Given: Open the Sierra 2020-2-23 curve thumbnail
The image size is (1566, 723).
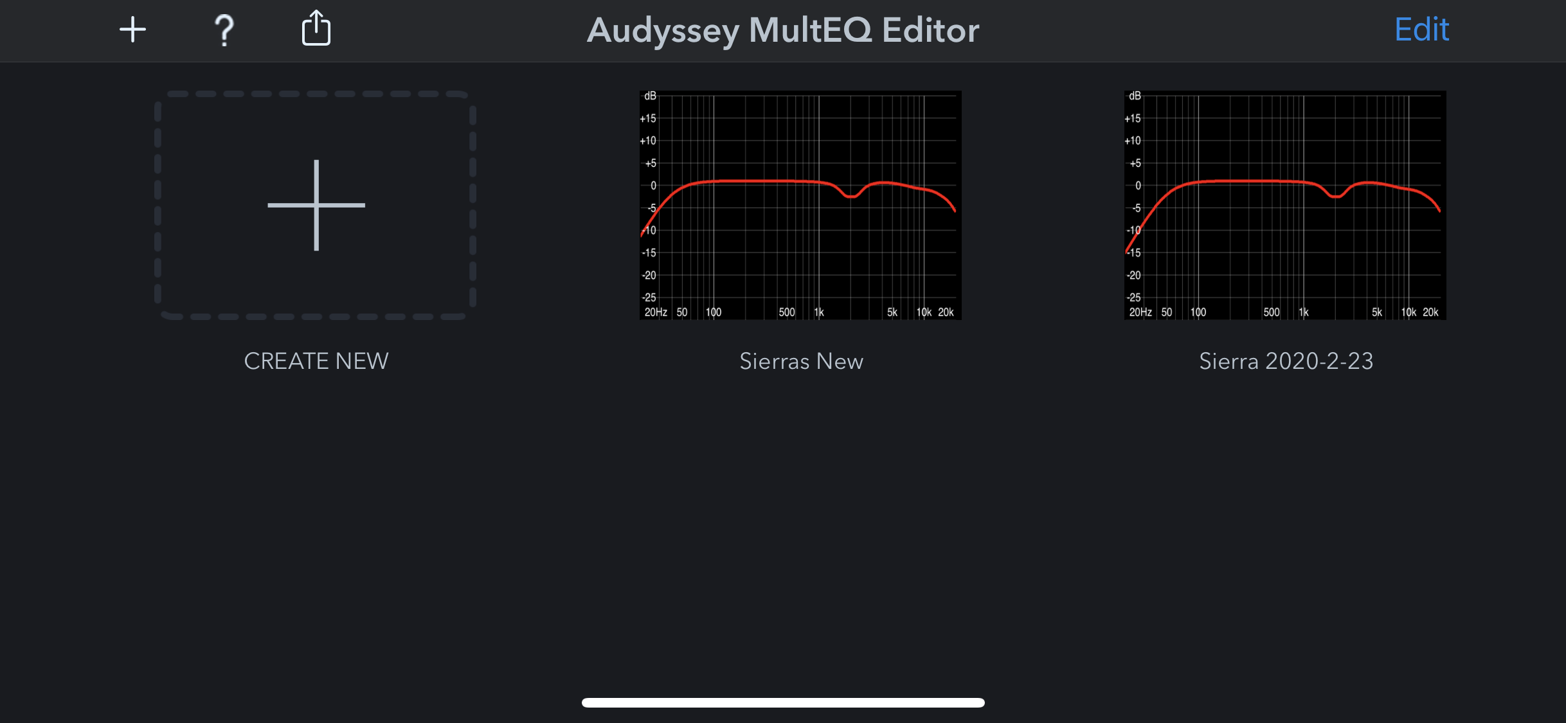Looking at the screenshot, I should pos(1285,205).
